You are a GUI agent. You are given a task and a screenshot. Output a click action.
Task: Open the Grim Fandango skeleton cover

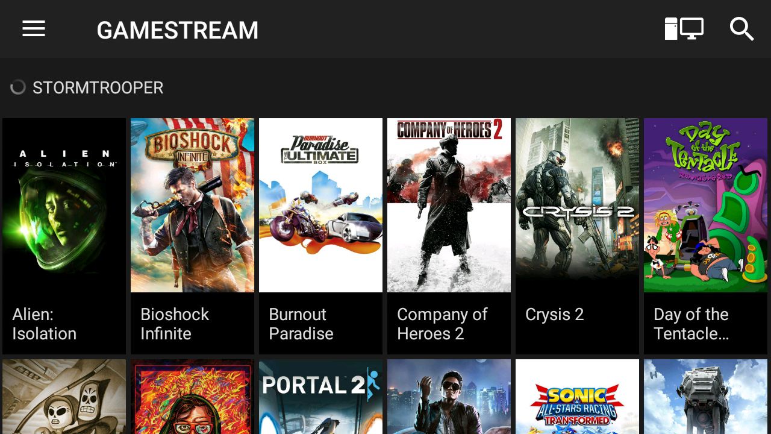tap(64, 397)
